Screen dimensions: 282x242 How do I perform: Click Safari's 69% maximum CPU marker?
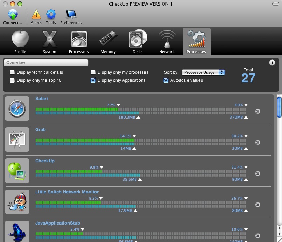pyautogui.click(x=246, y=105)
